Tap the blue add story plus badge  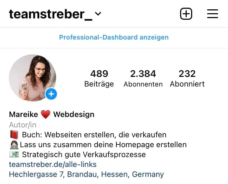point(51,94)
